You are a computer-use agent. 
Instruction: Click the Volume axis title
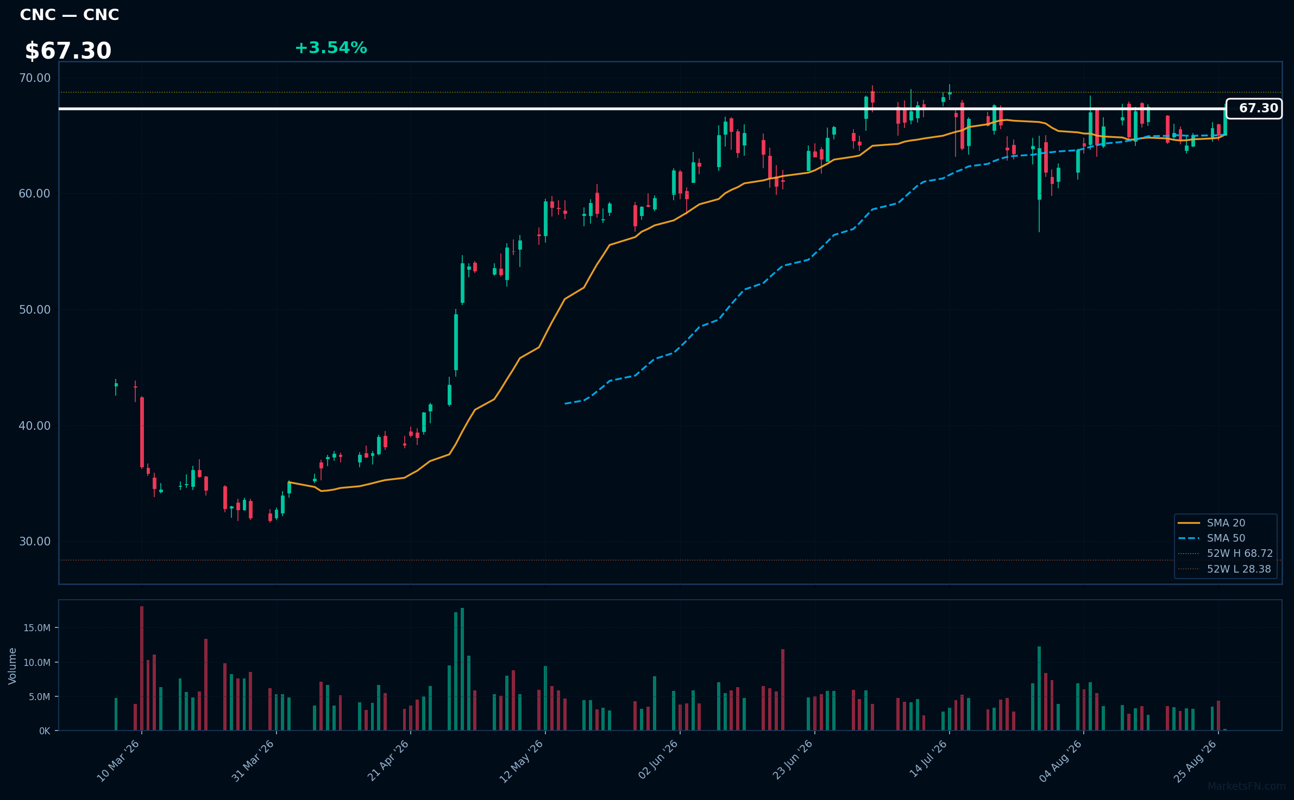tap(12, 666)
